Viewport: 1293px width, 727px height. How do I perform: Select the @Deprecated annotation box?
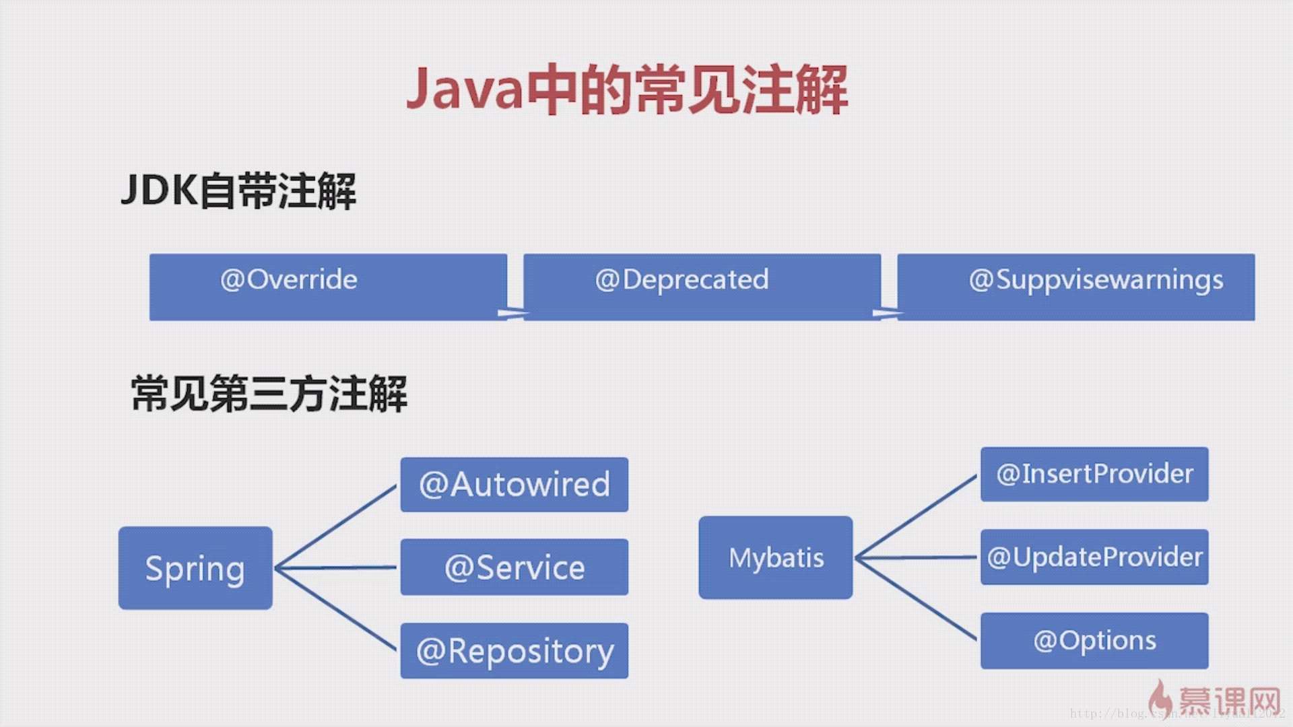click(x=702, y=279)
